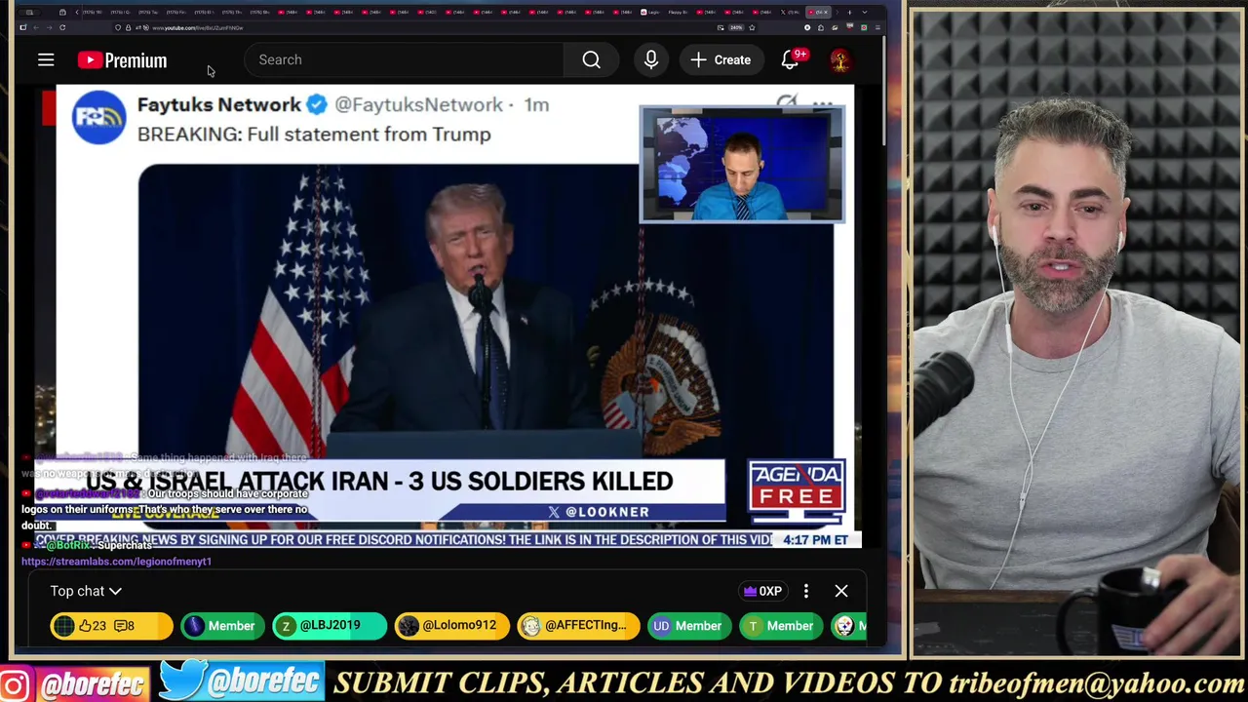The image size is (1248, 702).
Task: Open the notifications bell
Action: click(x=791, y=59)
